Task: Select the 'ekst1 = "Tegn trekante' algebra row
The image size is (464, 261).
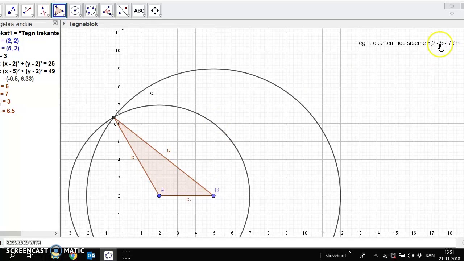Action: pyautogui.click(x=30, y=33)
